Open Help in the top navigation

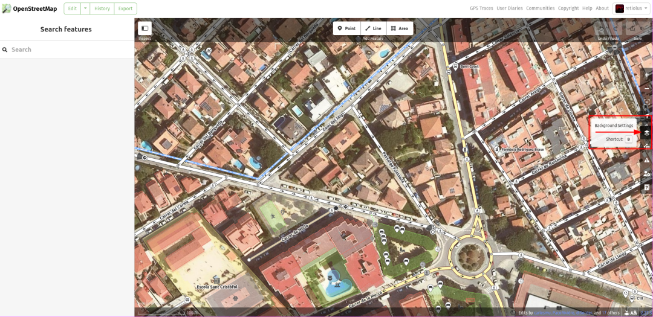[587, 8]
